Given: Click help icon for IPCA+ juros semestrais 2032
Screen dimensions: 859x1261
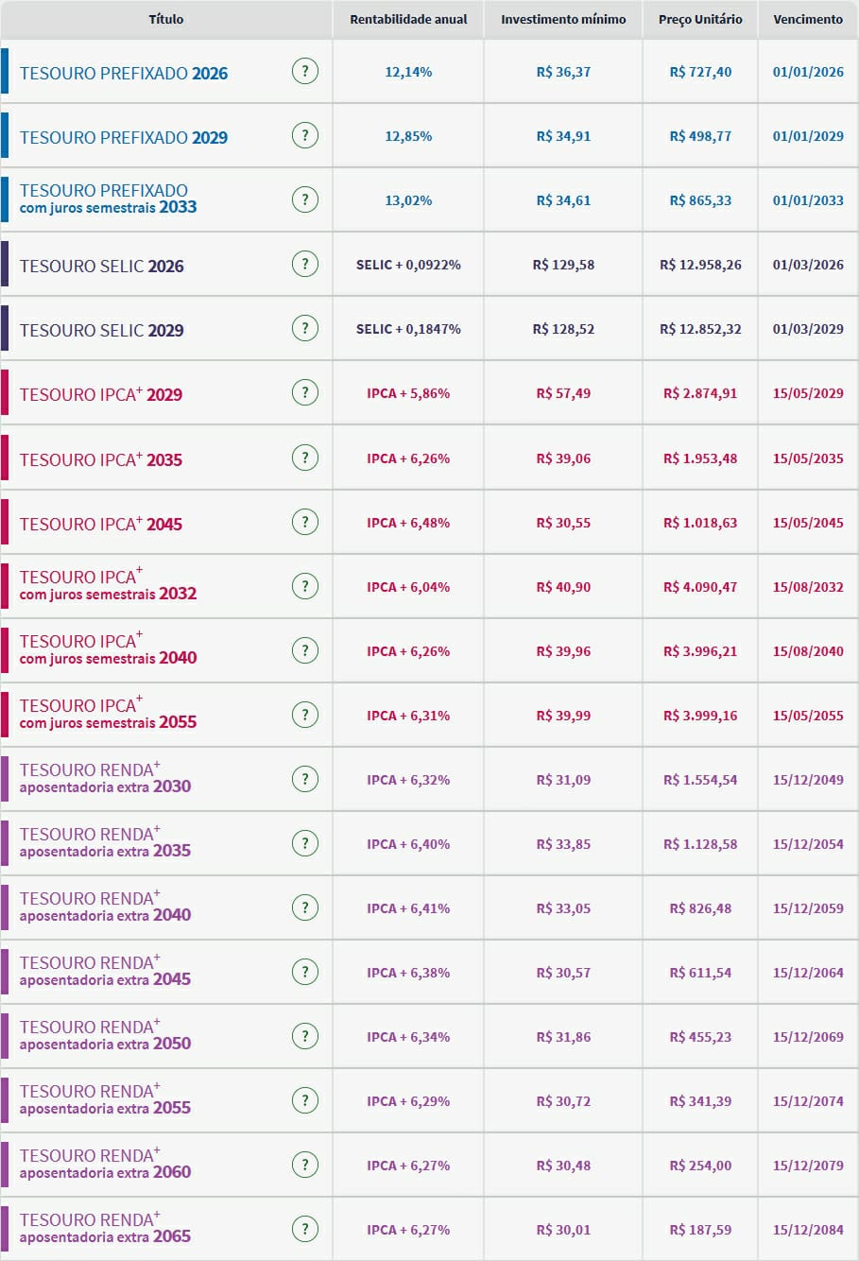Looking at the screenshot, I should (304, 586).
